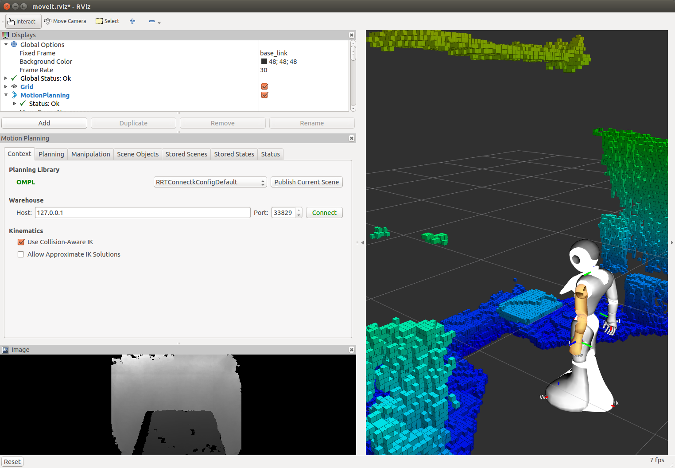
Task: Collapse the Global Options tree node
Action: (x=6, y=44)
